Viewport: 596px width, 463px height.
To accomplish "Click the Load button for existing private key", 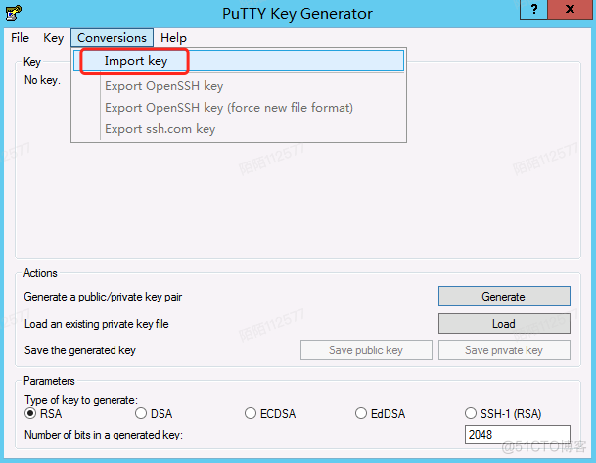I will point(503,323).
